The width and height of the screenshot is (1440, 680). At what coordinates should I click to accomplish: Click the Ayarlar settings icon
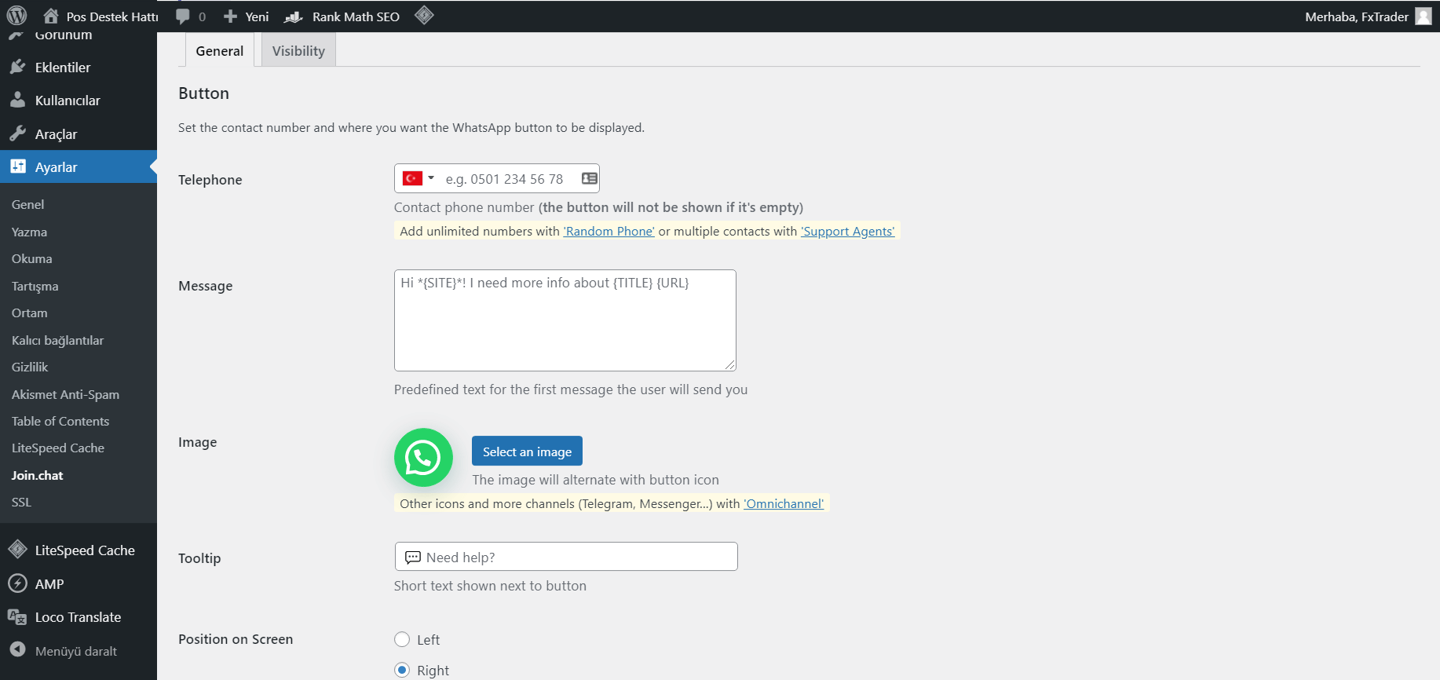17,166
